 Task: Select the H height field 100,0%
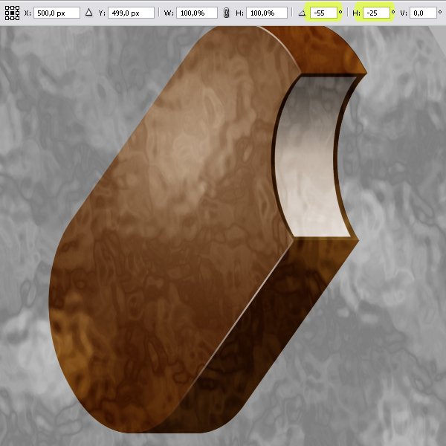(267, 13)
